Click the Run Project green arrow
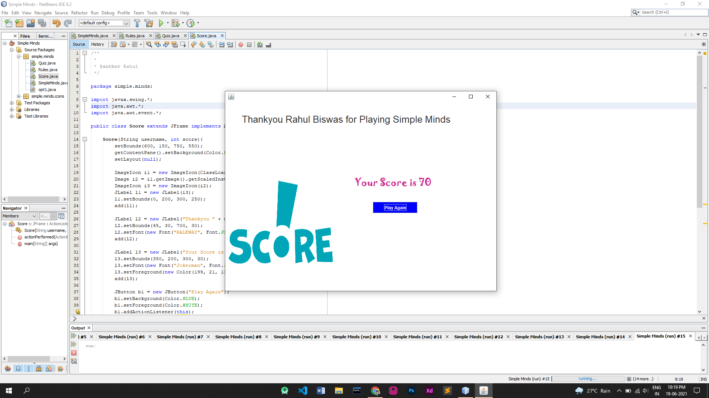The image size is (709, 398). pos(161,23)
